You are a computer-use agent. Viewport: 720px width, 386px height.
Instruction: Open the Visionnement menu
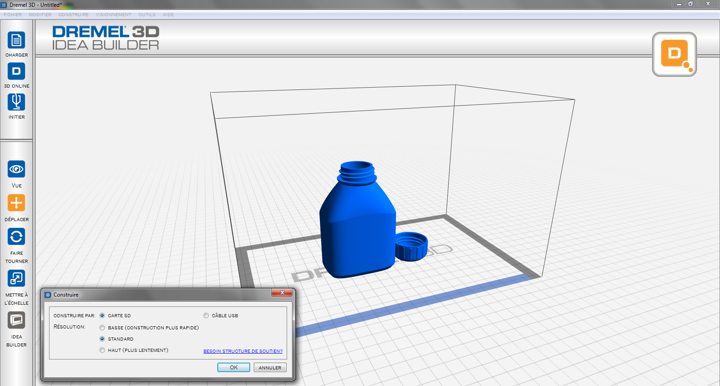click(114, 15)
